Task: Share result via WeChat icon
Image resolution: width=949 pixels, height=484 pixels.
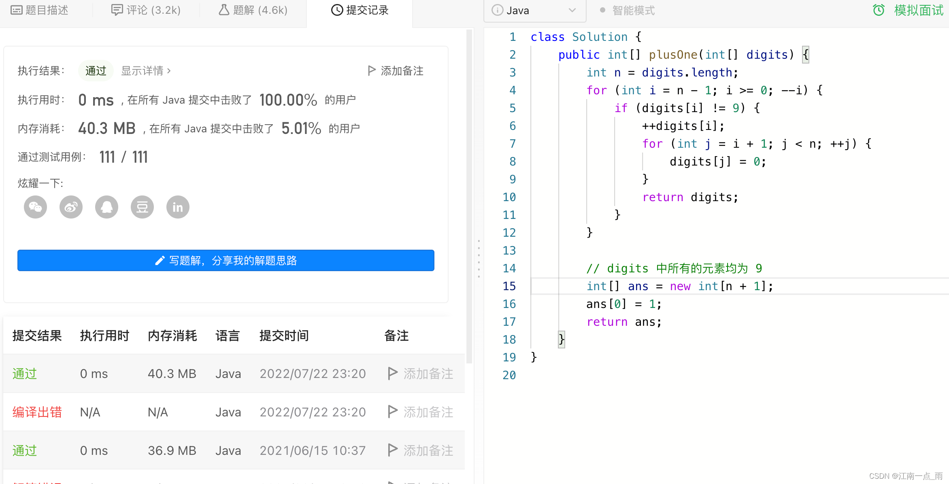Action: point(36,207)
